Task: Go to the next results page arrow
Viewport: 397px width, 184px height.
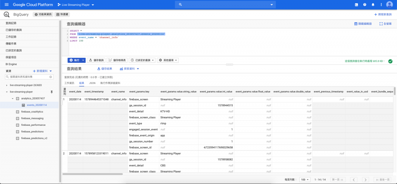Action: click(x=365, y=179)
